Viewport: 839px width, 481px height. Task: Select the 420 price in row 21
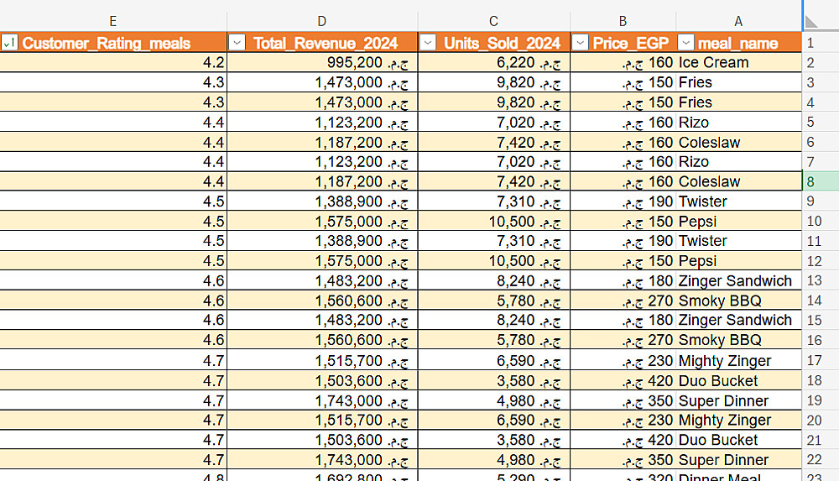coord(623,440)
